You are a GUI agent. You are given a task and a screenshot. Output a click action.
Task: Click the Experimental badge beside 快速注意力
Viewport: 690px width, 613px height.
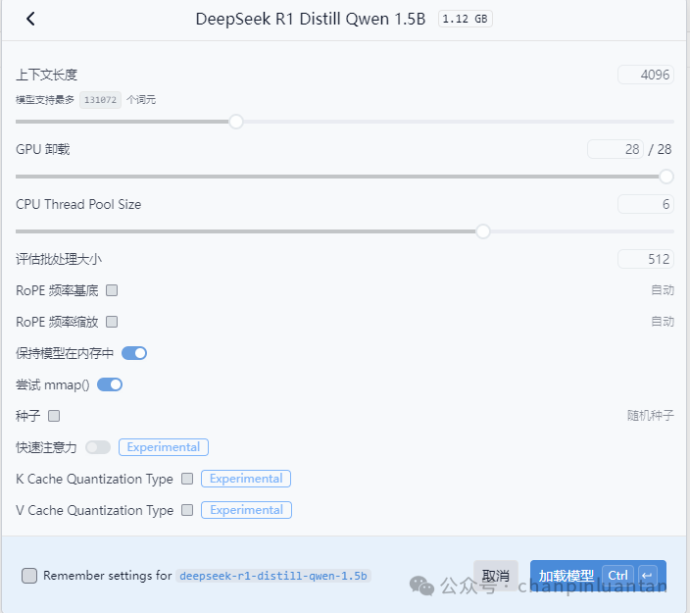click(164, 447)
